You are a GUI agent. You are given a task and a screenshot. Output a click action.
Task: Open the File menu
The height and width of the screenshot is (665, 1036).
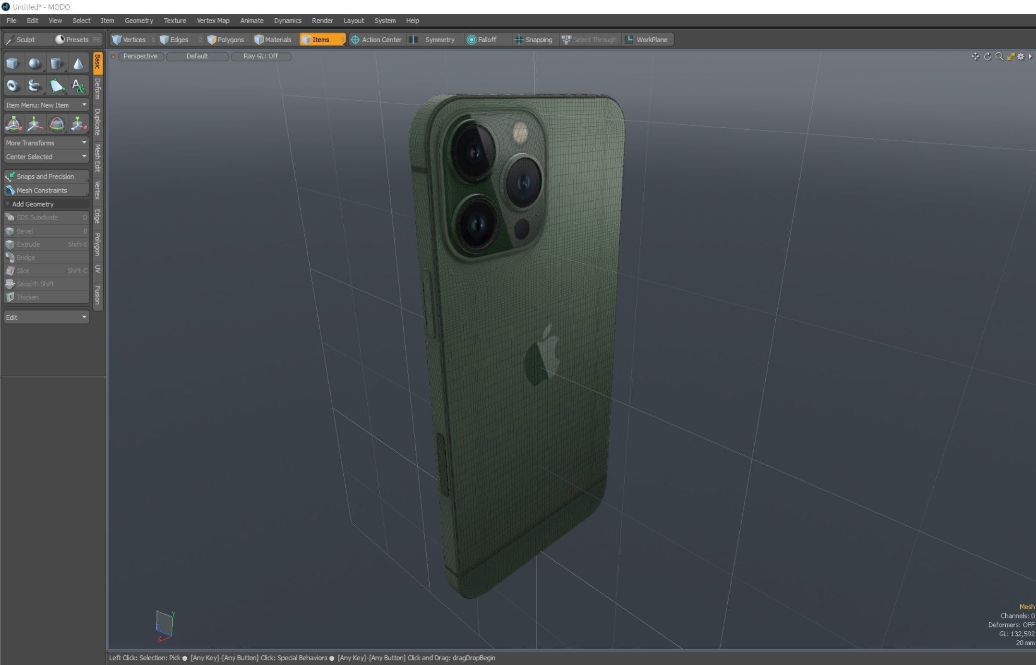[x=12, y=20]
